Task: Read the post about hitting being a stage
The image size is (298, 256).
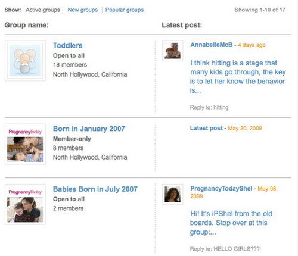Action: [238, 77]
